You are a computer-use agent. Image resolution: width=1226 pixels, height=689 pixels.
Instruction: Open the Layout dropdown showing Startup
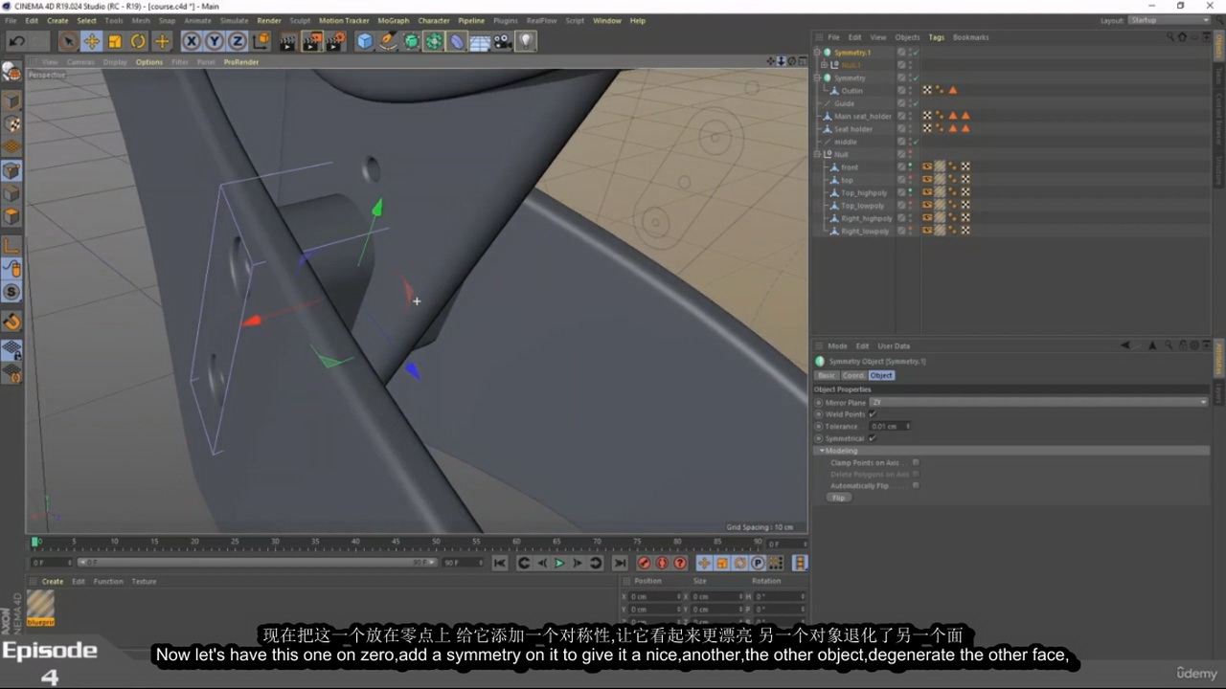click(1169, 20)
